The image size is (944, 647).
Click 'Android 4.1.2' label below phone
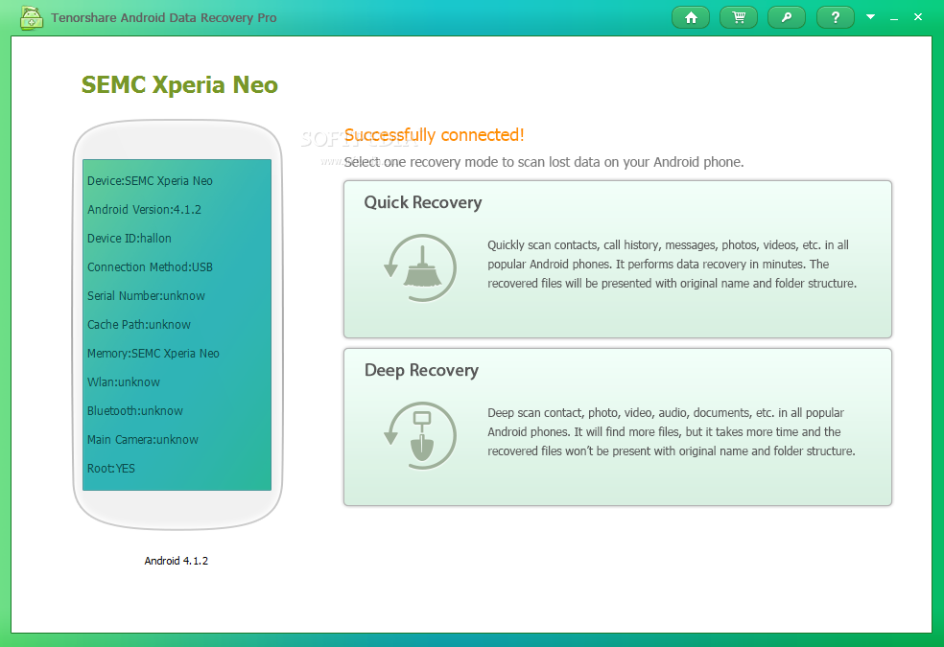tap(177, 561)
